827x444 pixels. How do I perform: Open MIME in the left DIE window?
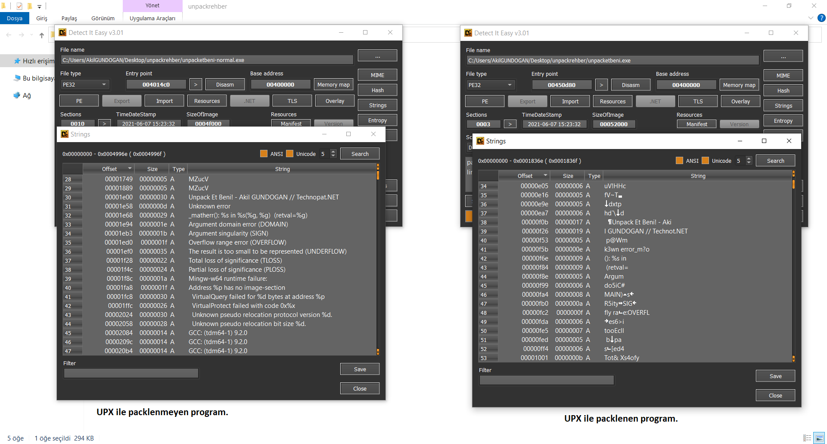click(378, 75)
